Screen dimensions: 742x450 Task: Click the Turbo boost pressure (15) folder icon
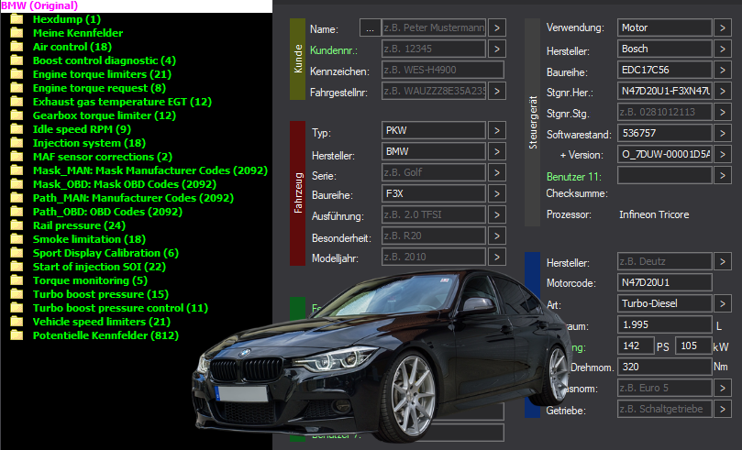17,294
